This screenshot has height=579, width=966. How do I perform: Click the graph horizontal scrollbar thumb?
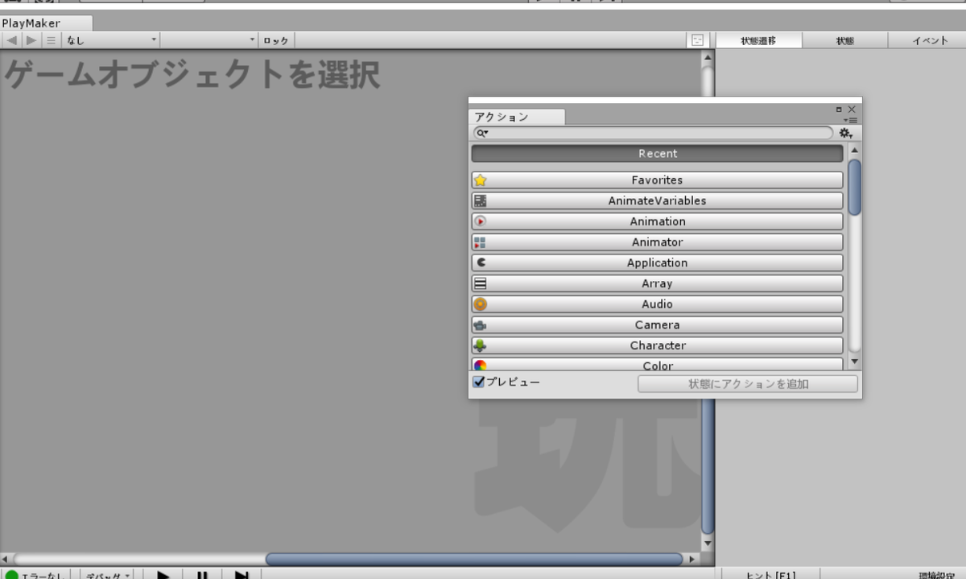click(475, 559)
